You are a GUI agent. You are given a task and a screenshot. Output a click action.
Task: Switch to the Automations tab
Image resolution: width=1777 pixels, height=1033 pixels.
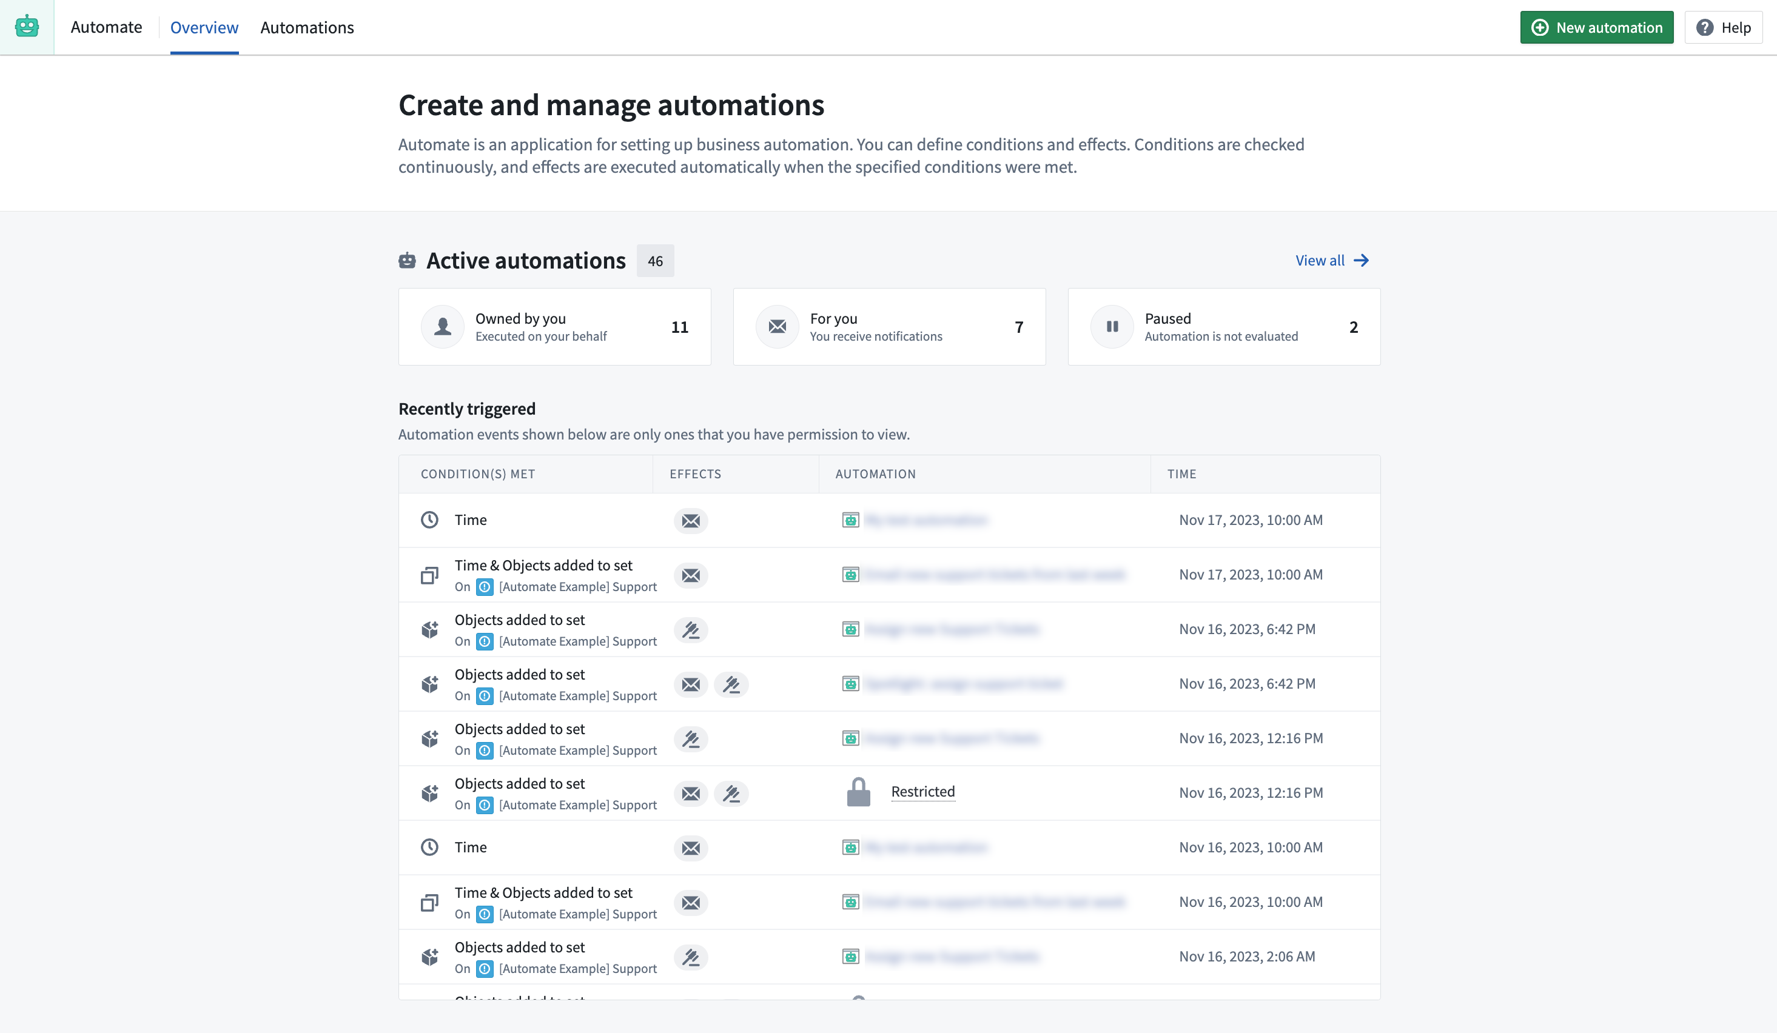307,27
